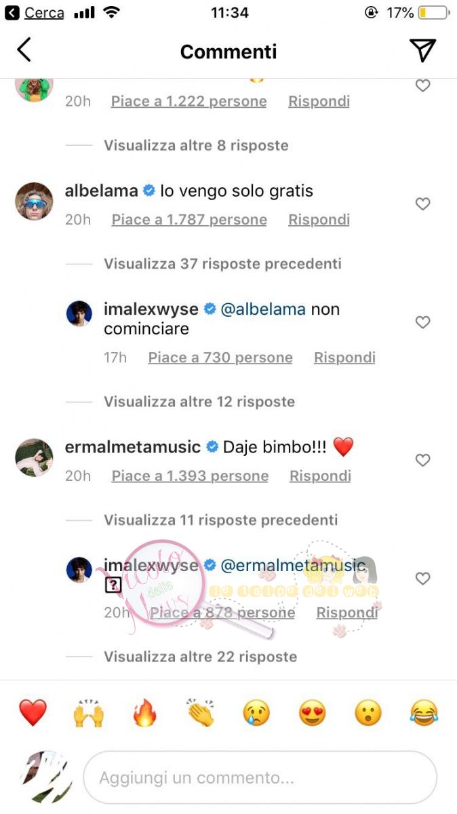
Task: Tap the back arrow icon
Action: tap(24, 50)
